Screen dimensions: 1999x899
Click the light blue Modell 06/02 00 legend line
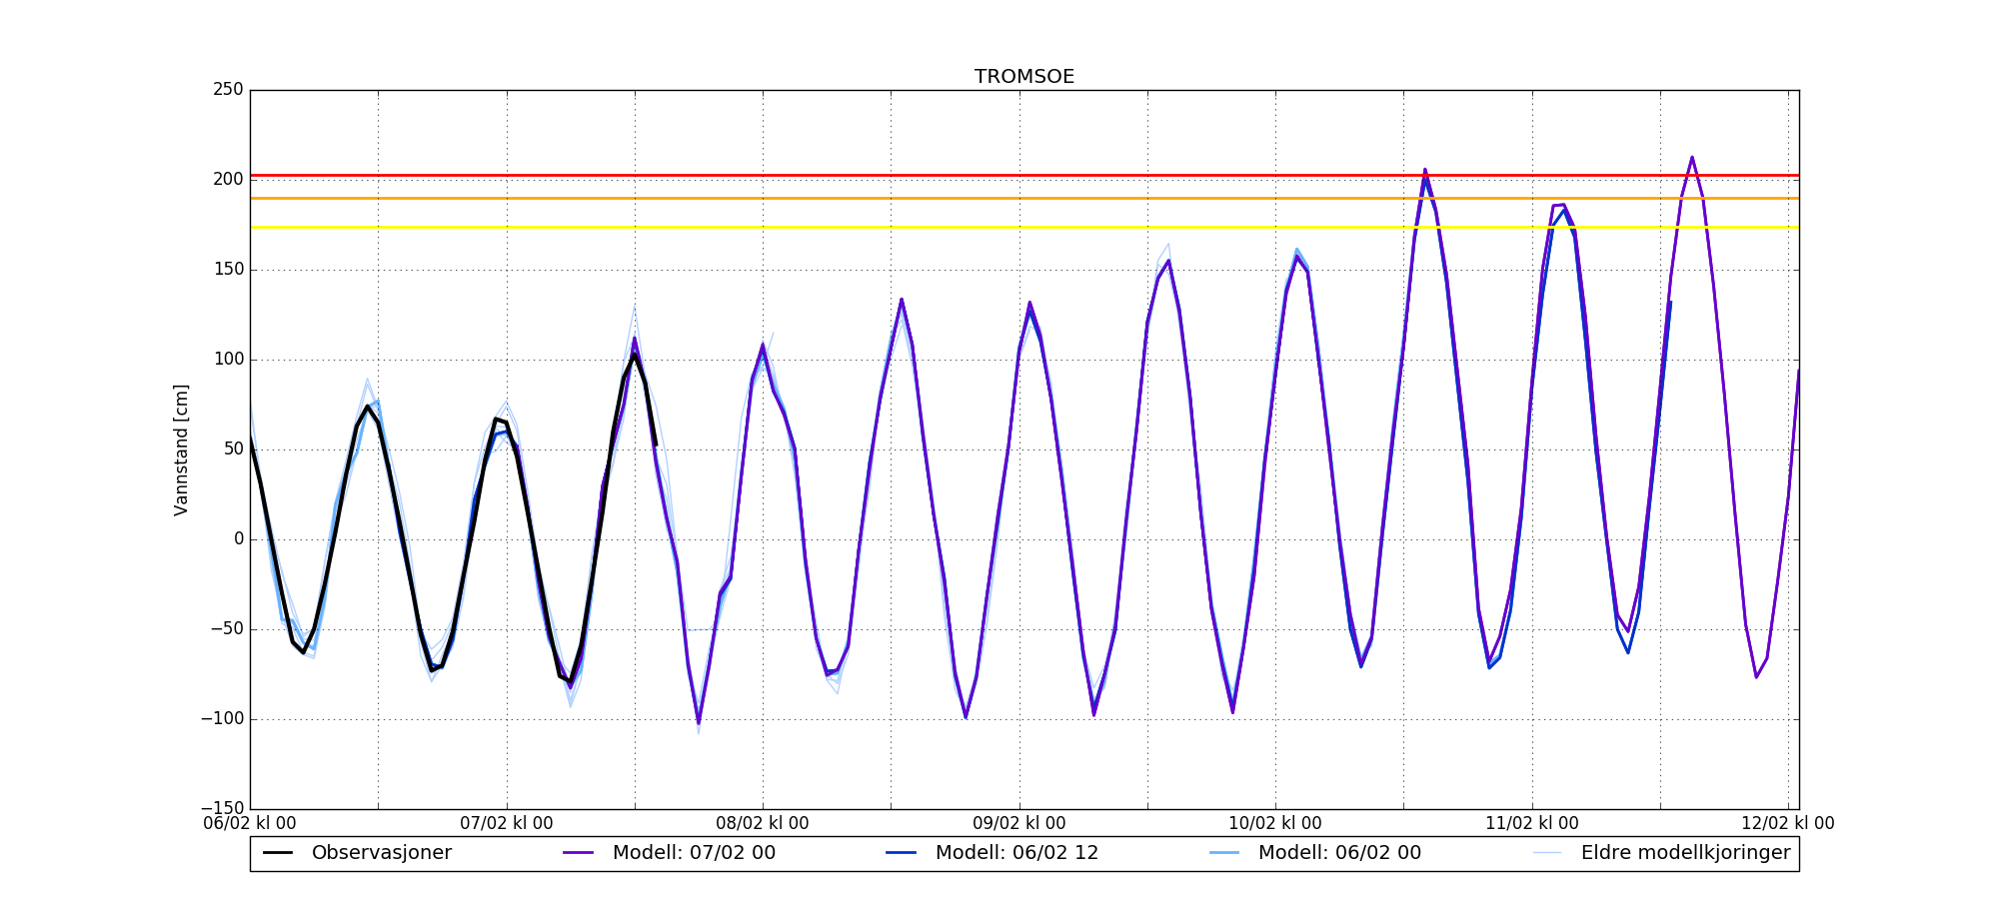tap(1224, 853)
